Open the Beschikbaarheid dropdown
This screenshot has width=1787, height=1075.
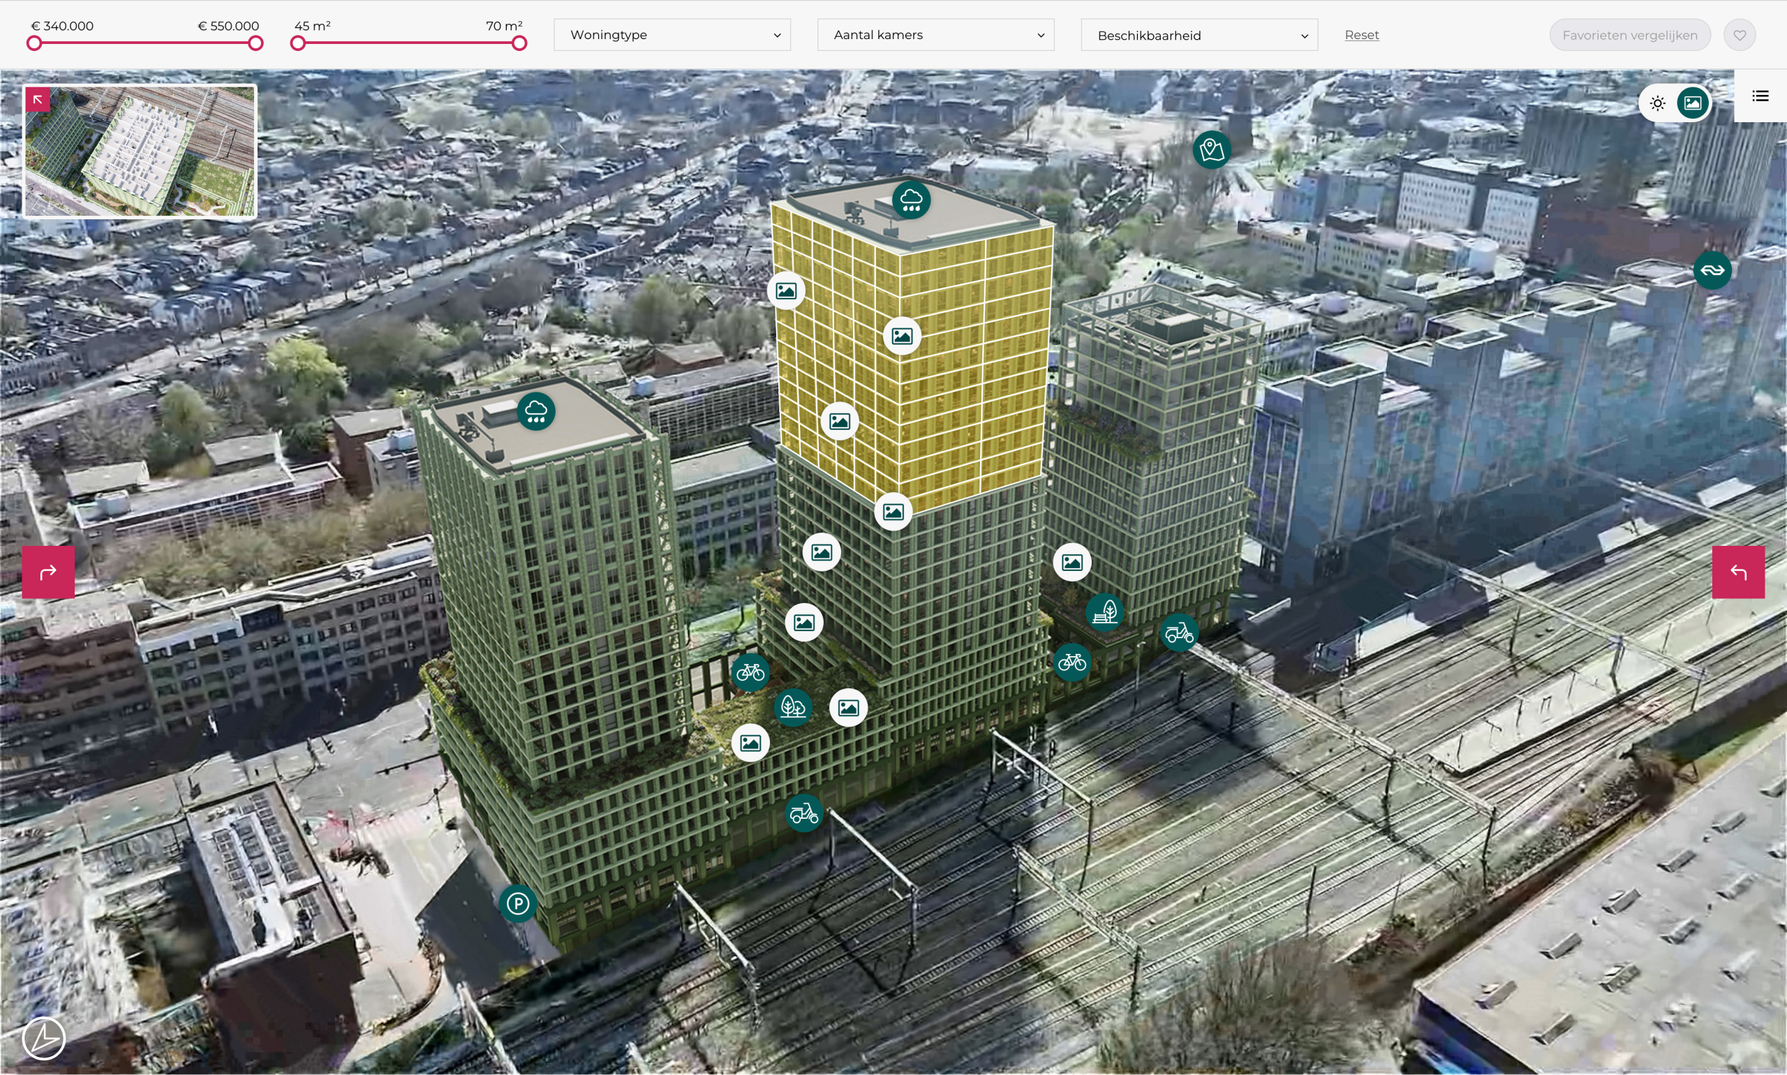(1199, 35)
